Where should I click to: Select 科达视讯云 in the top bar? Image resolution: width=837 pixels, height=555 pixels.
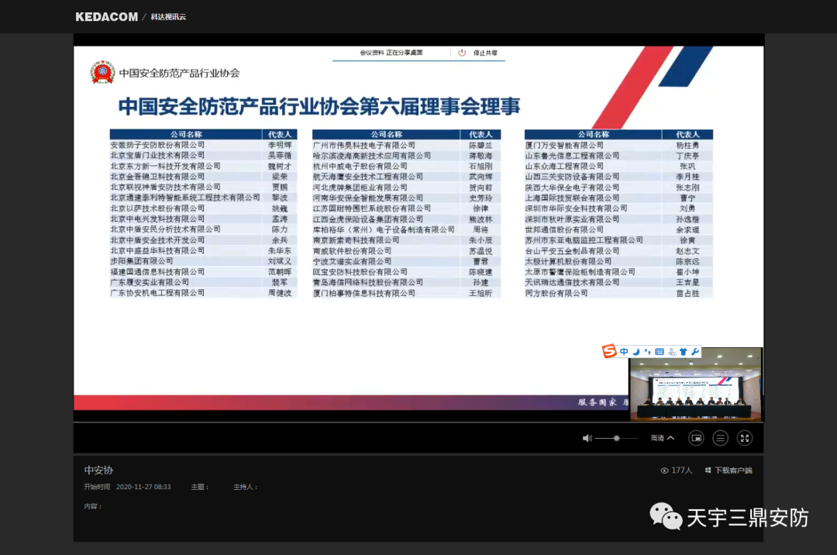click(168, 16)
